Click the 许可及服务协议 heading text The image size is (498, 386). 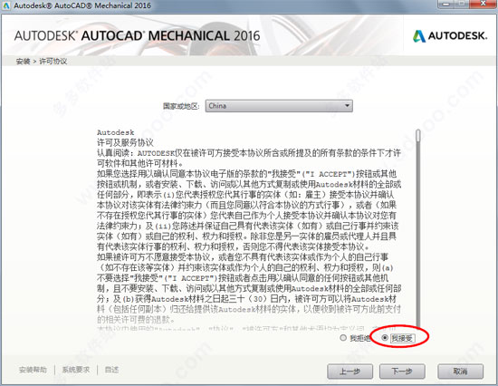[125, 142]
